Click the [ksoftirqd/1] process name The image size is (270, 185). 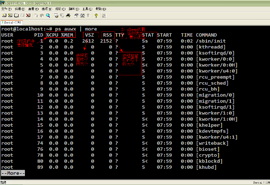tap(215, 107)
